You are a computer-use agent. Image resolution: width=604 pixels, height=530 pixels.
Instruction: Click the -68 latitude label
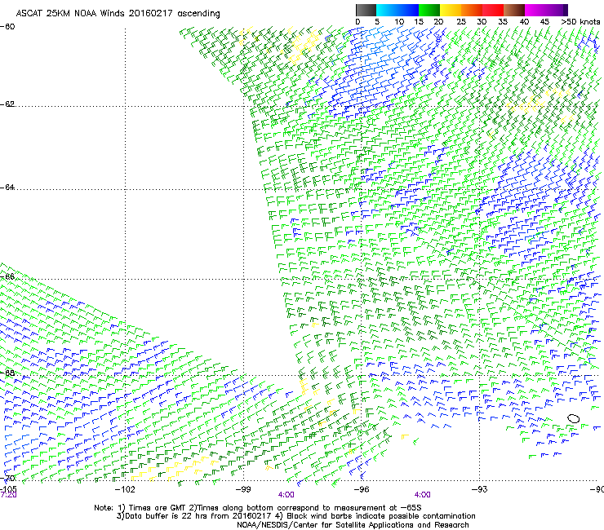tap(7, 373)
